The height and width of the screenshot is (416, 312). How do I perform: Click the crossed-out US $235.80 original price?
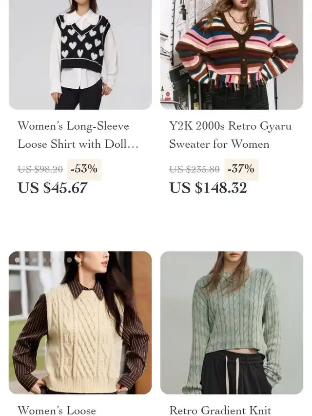[195, 169]
